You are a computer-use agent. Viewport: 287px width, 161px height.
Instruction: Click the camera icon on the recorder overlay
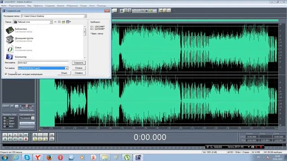253,147
